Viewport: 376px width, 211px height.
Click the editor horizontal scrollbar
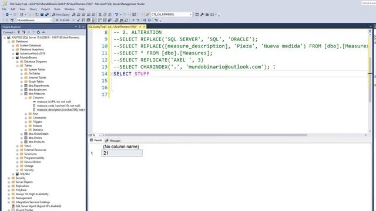[x=206, y=135]
